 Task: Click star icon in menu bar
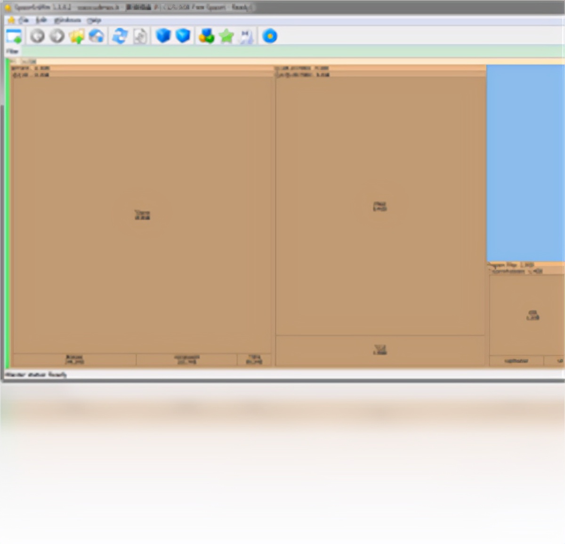[11, 20]
